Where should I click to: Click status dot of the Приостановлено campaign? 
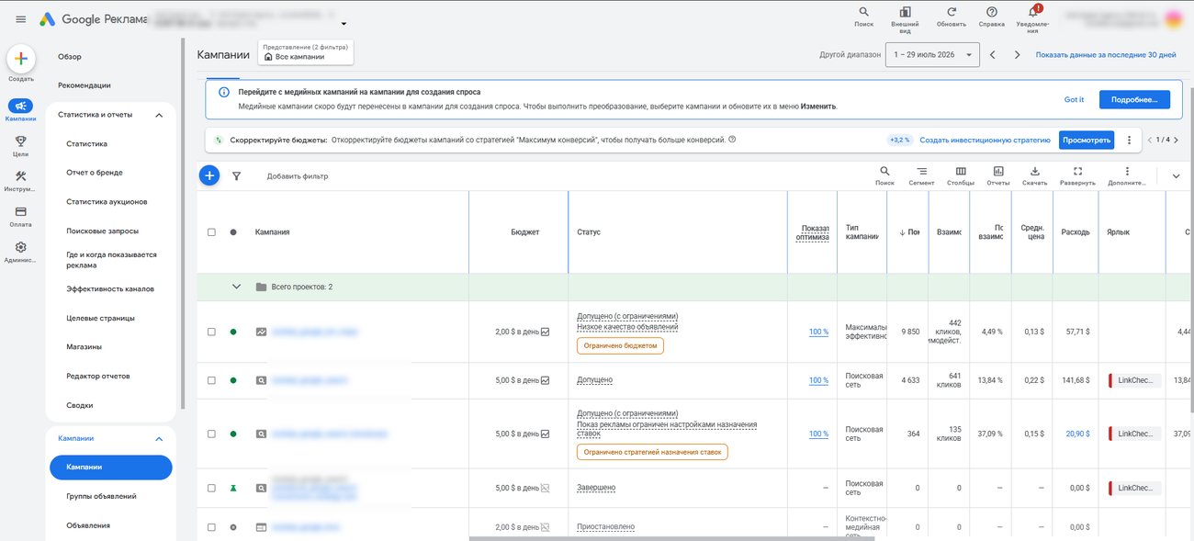point(233,527)
